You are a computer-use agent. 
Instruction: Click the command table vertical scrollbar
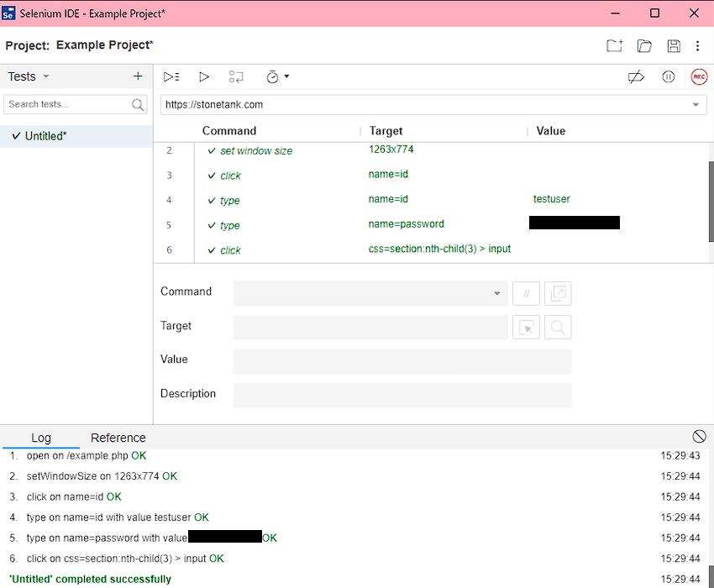(x=711, y=201)
